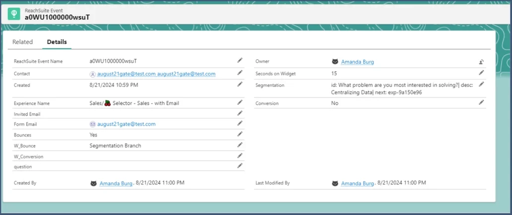Click the Form Email address link
The height and width of the screenshot is (215, 512).
(126, 124)
